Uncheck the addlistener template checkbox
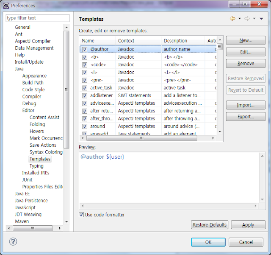 85,95
